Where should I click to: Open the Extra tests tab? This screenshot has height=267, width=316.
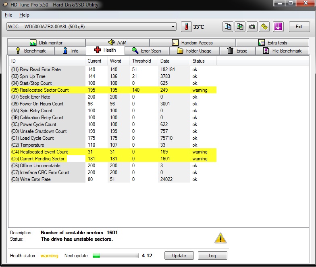click(272, 43)
